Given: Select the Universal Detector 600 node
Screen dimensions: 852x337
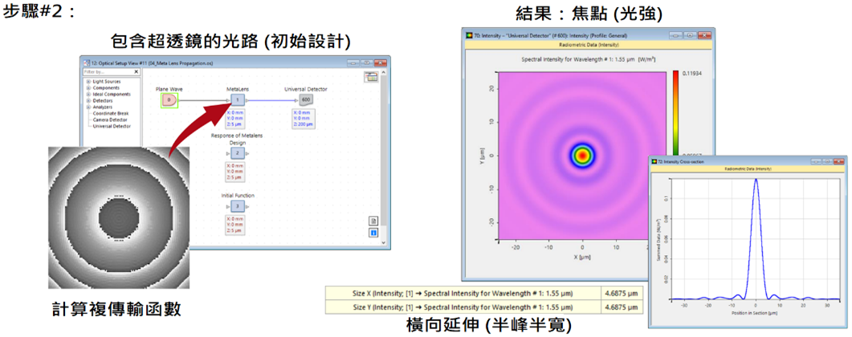Looking at the screenshot, I should coord(306,100).
